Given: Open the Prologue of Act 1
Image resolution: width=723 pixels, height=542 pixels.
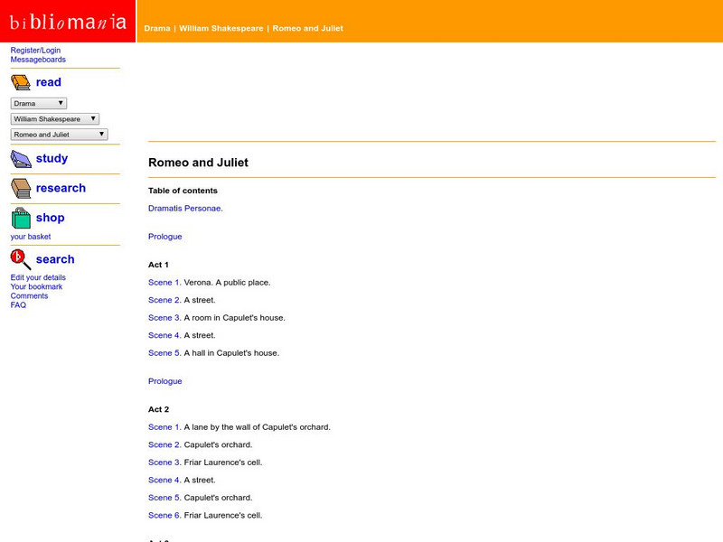Looking at the screenshot, I should tap(164, 236).
